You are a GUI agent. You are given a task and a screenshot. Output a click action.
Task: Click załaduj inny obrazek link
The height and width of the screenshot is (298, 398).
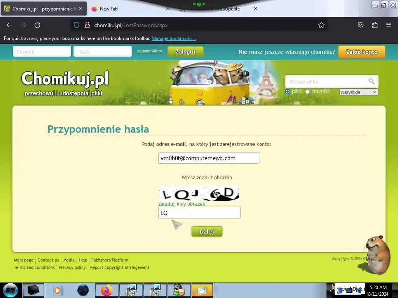[182, 204]
